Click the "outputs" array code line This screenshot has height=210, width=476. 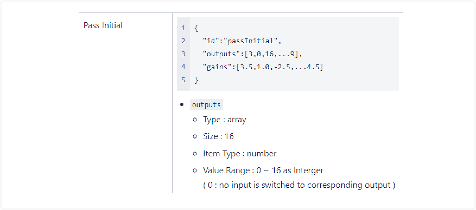pos(252,54)
